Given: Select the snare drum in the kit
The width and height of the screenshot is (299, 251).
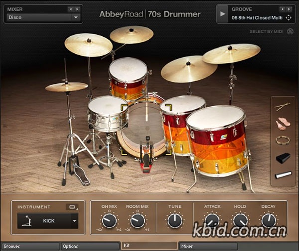Looking at the screenshot, I should (x=108, y=114).
